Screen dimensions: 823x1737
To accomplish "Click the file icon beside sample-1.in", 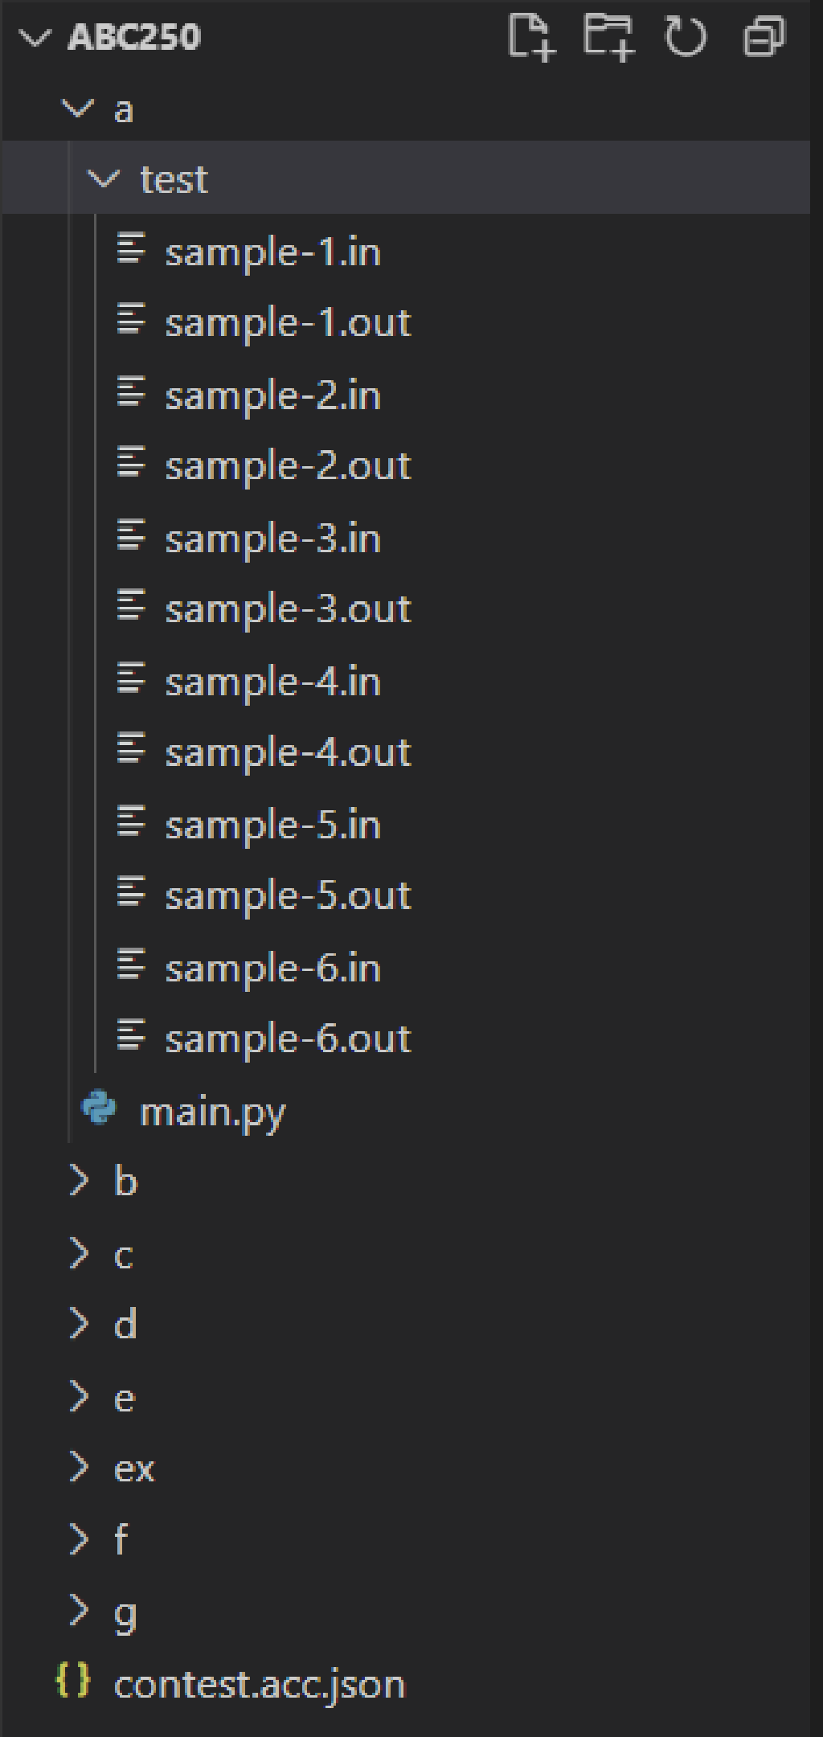I will [131, 251].
